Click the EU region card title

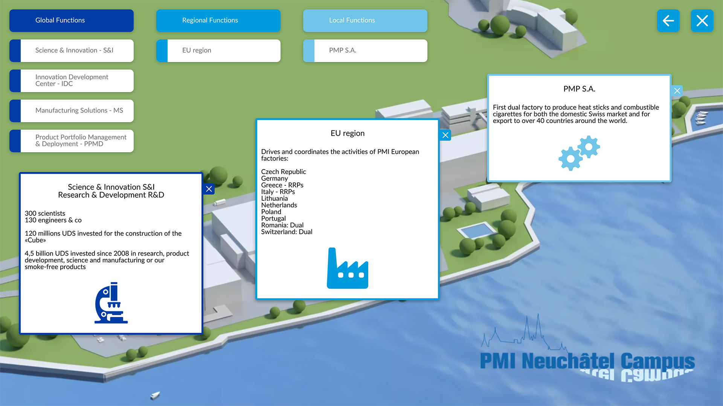348,133
